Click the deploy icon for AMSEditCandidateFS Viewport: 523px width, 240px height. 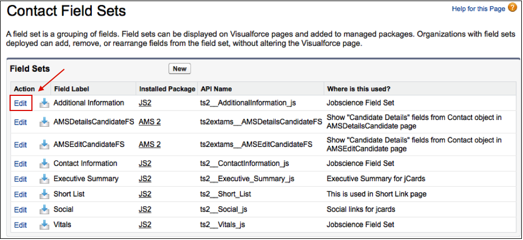point(44,145)
